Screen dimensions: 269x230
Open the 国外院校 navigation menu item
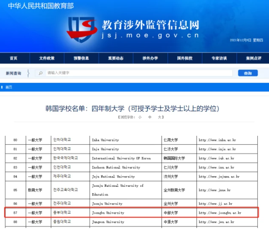[x=185, y=58]
